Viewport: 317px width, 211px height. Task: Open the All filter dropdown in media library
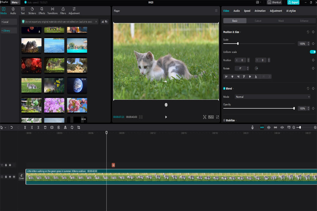[x=105, y=22]
